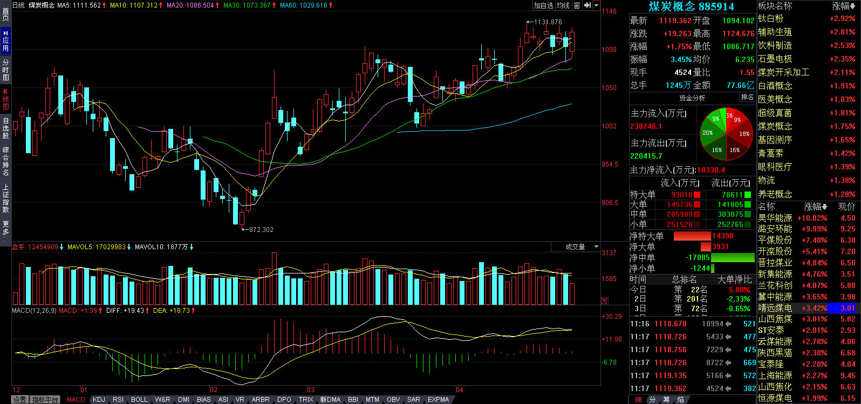Click the 设置 button at bottom left
Image resolution: width=861 pixels, height=404 pixels.
tap(20, 400)
